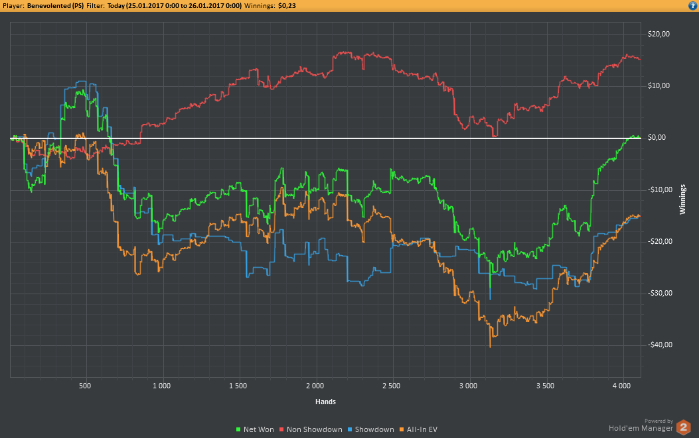Click the 500 hands axis label
Viewport: 699px width, 438px height.
point(85,386)
